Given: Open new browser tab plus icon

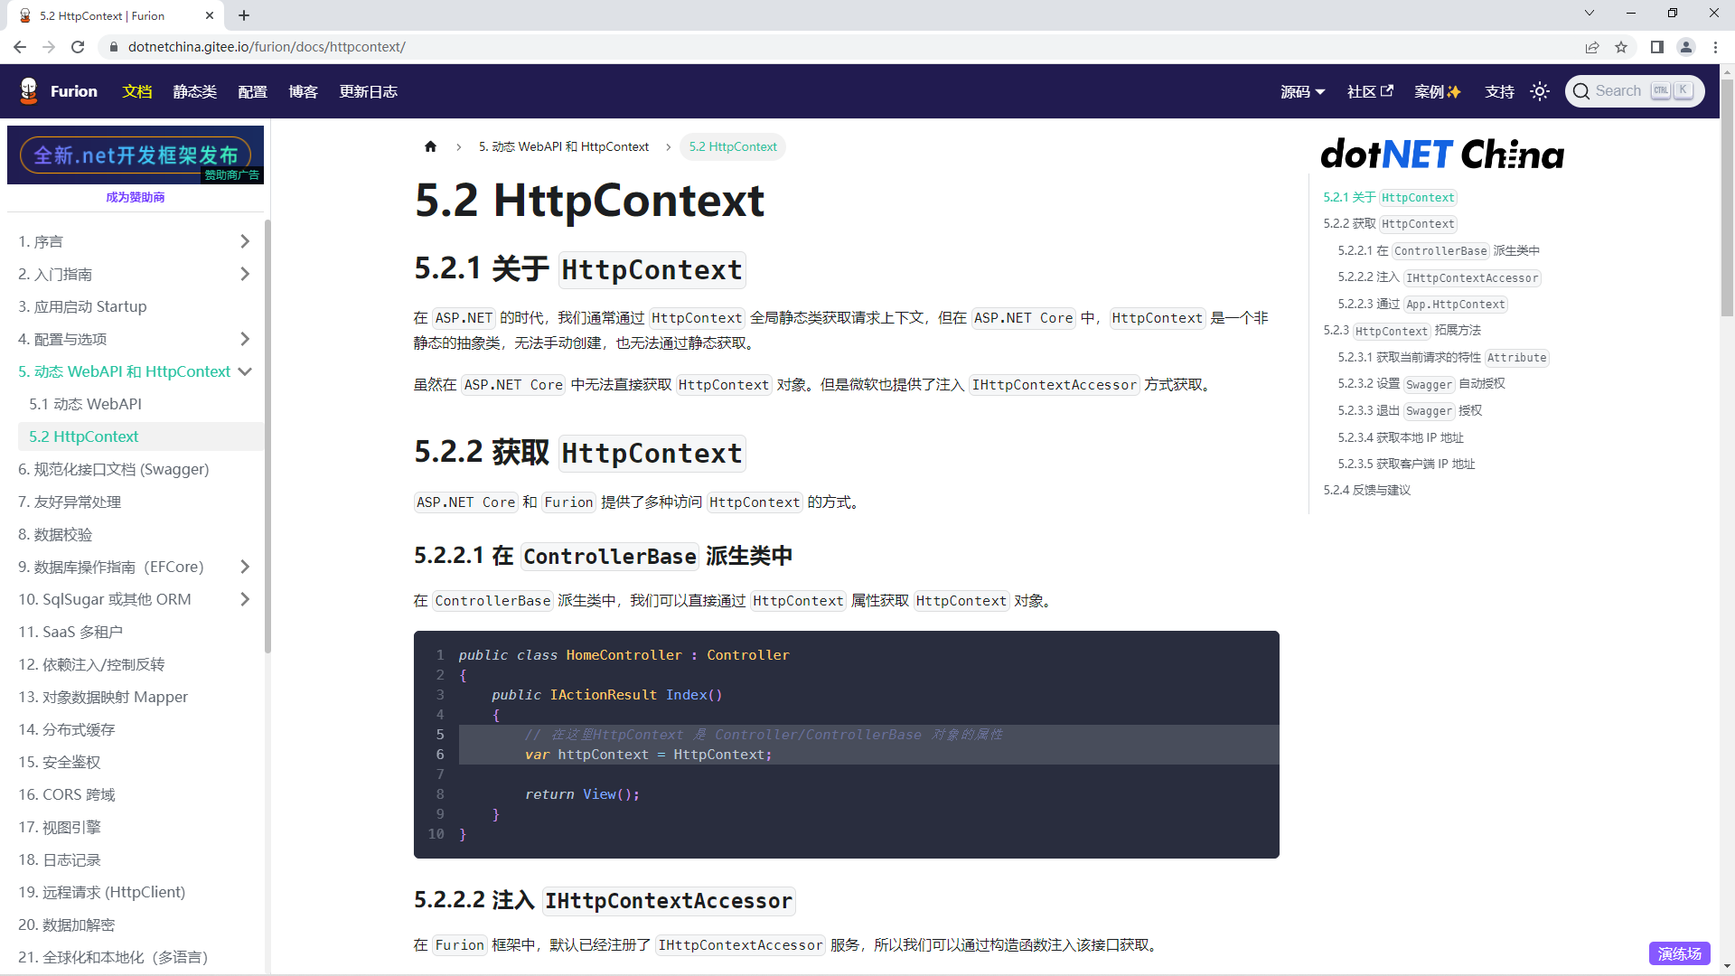Looking at the screenshot, I should coord(244,15).
